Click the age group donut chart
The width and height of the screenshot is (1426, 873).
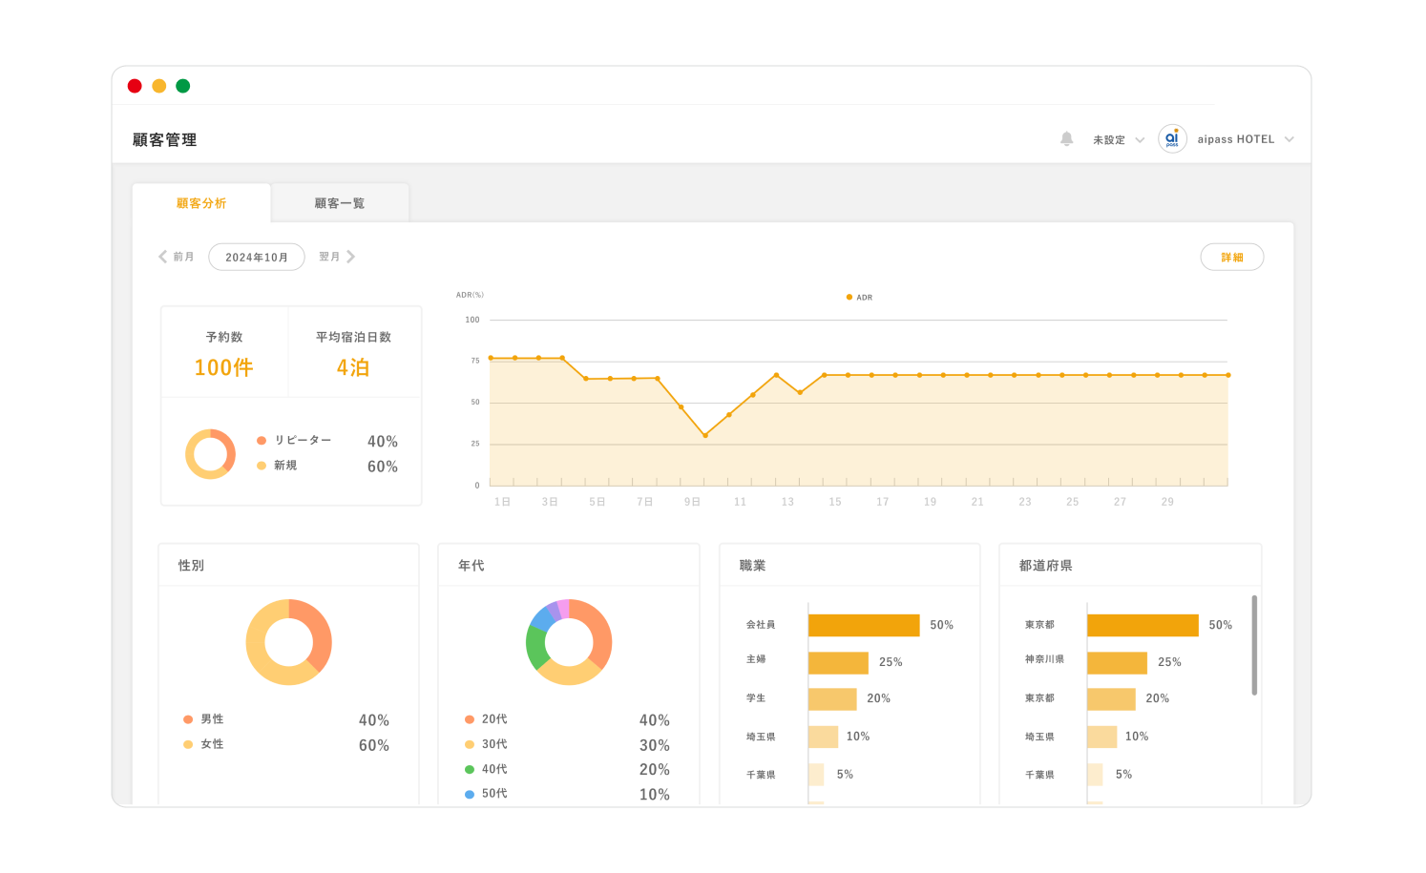[x=569, y=642]
